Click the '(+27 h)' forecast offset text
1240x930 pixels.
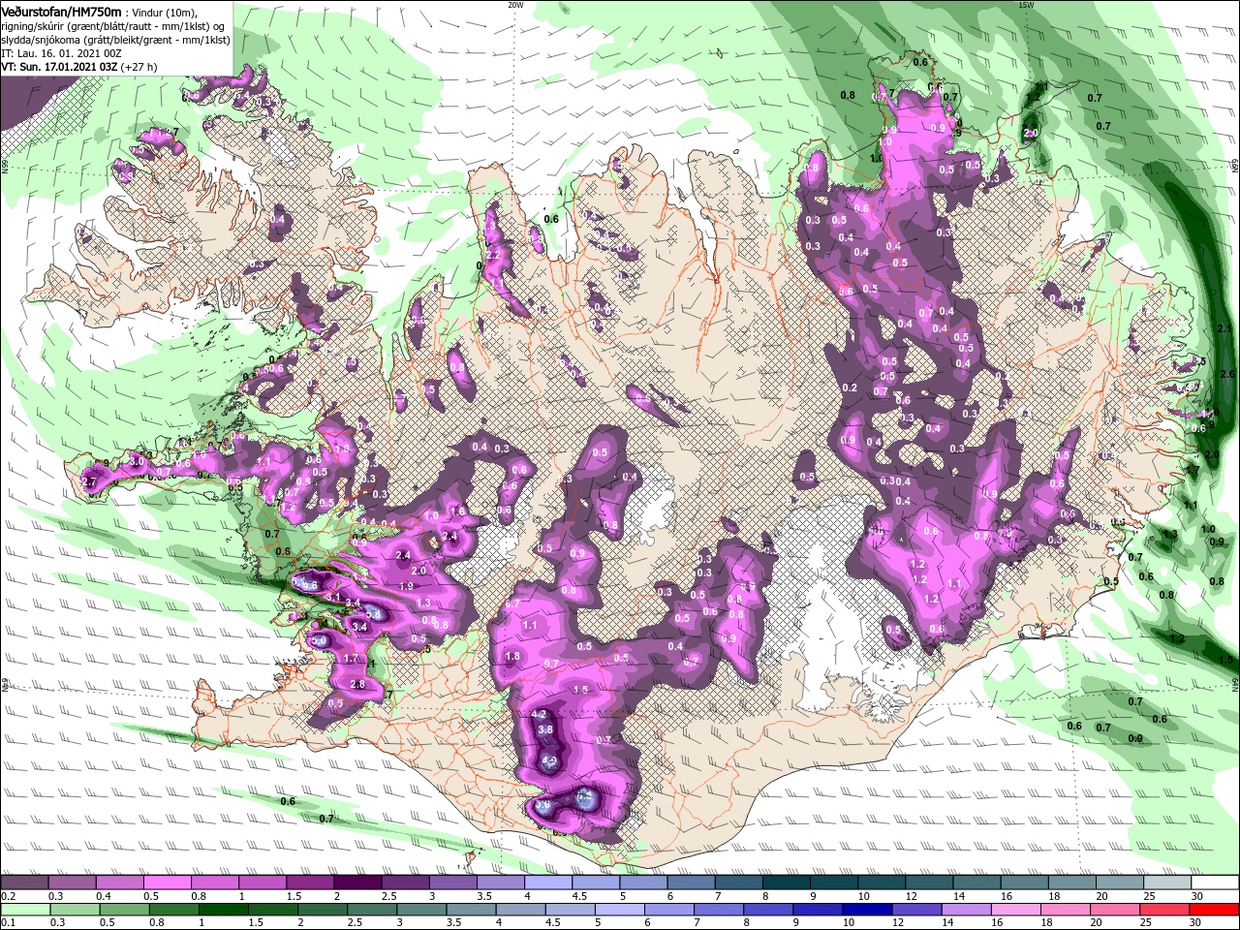click(x=139, y=68)
